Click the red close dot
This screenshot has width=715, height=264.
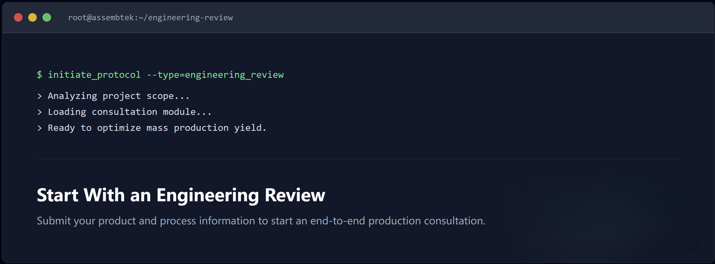point(18,18)
